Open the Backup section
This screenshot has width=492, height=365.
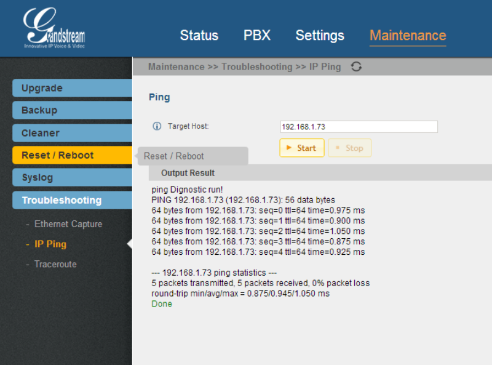pyautogui.click(x=72, y=110)
